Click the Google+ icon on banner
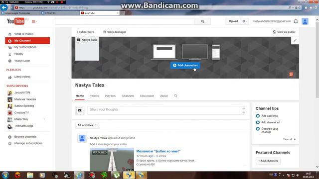The image size is (319, 179). coord(291,74)
